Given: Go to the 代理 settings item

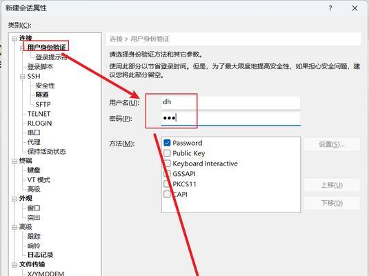Looking at the screenshot, I should [x=34, y=142].
